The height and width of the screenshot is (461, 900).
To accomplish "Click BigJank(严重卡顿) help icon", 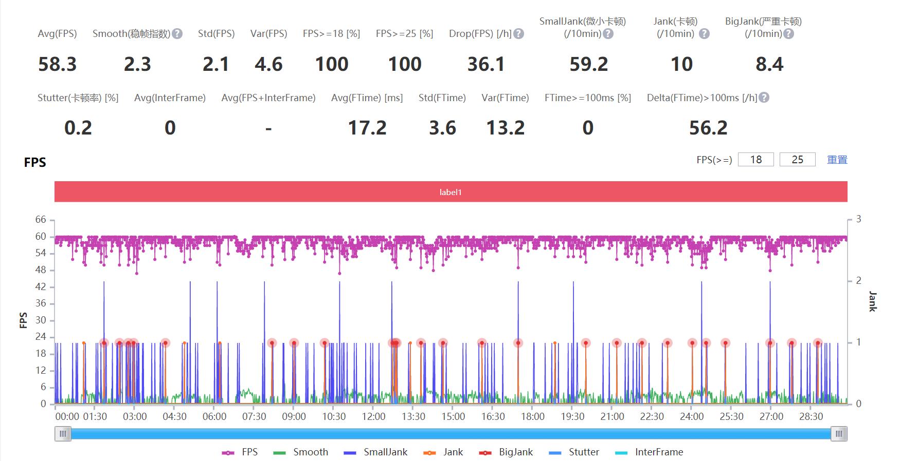I will click(x=788, y=34).
